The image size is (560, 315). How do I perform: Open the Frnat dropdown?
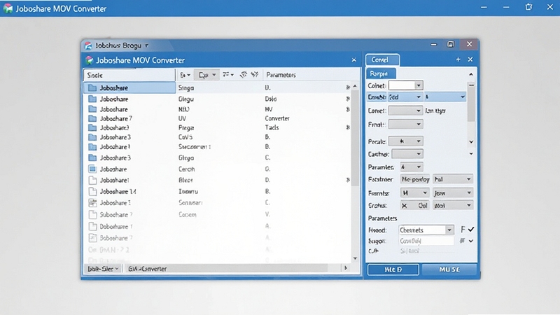pyautogui.click(x=406, y=125)
